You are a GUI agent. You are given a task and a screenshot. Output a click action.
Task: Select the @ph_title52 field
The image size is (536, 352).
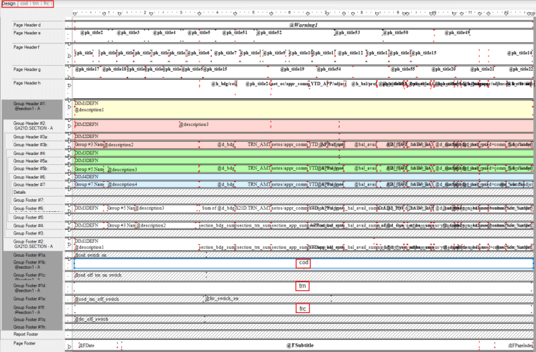click(x=269, y=33)
